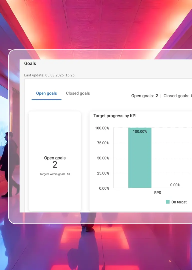192x270 pixels.
Task: Click the On target legend swatch
Action: [167, 202]
